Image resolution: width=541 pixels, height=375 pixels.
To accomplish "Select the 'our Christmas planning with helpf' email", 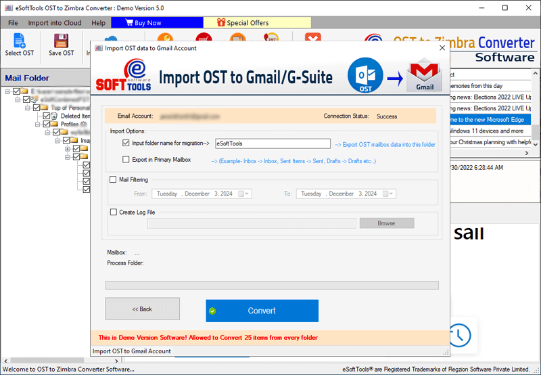I will [x=490, y=142].
